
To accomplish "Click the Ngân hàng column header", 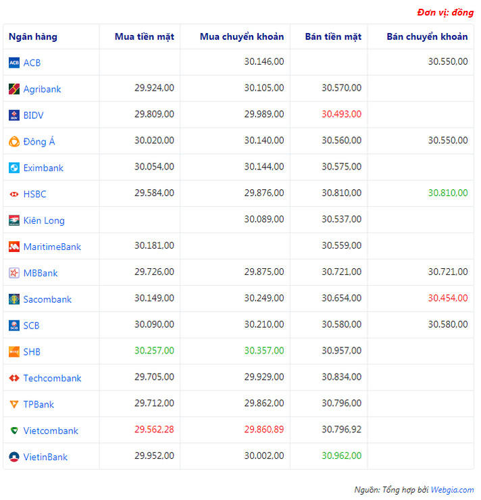I will [x=33, y=37].
